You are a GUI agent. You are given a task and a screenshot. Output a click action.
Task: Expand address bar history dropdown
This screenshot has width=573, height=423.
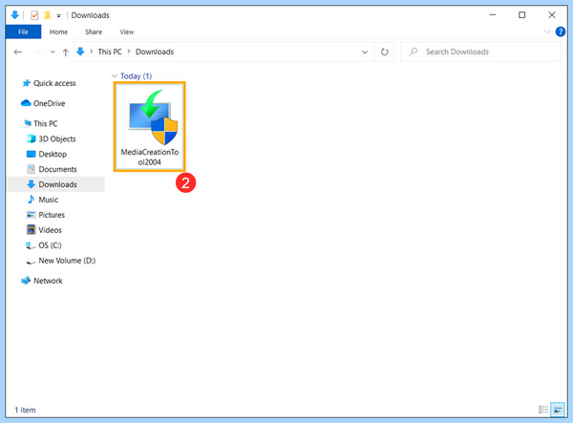[x=365, y=52]
